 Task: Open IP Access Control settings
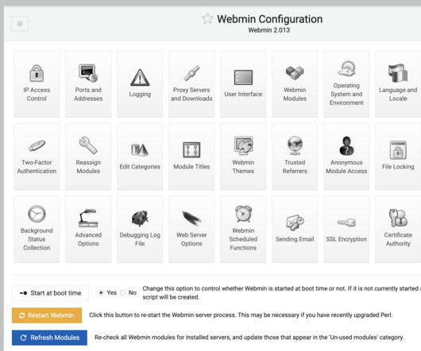[37, 84]
